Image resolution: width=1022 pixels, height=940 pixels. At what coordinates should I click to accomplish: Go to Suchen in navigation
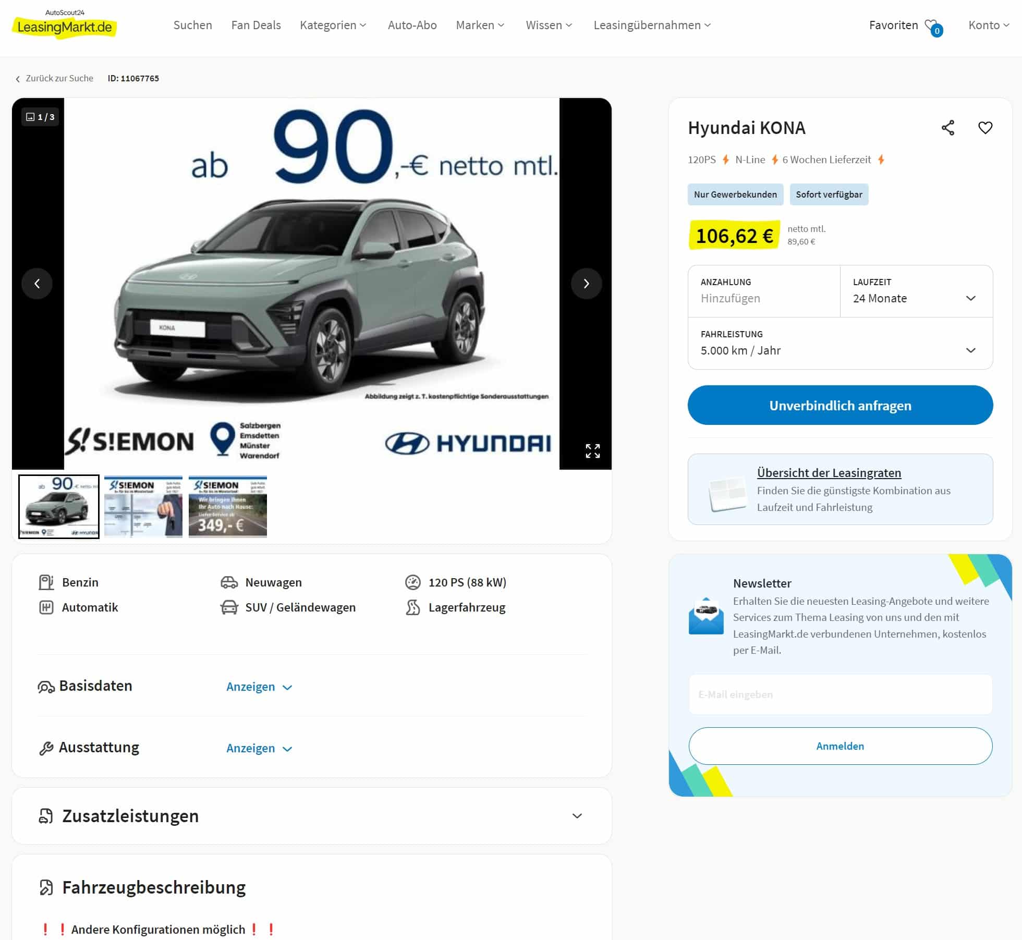pos(192,25)
